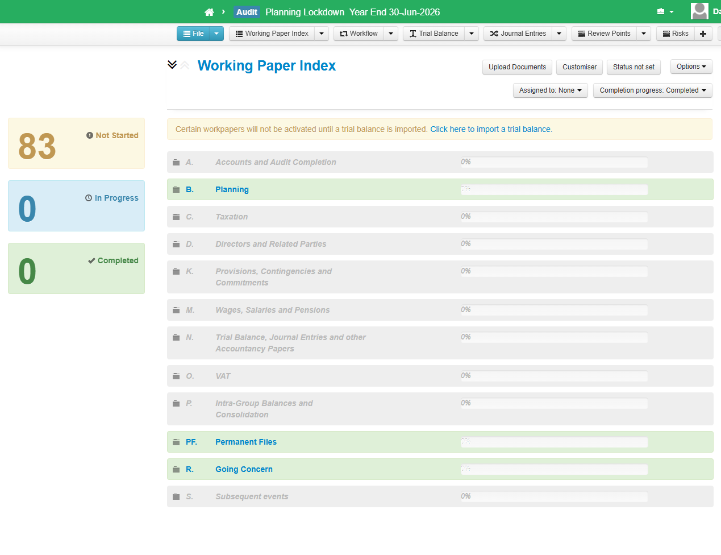The height and width of the screenshot is (555, 721).
Task: Click the Upload Documents button
Action: [x=517, y=67]
